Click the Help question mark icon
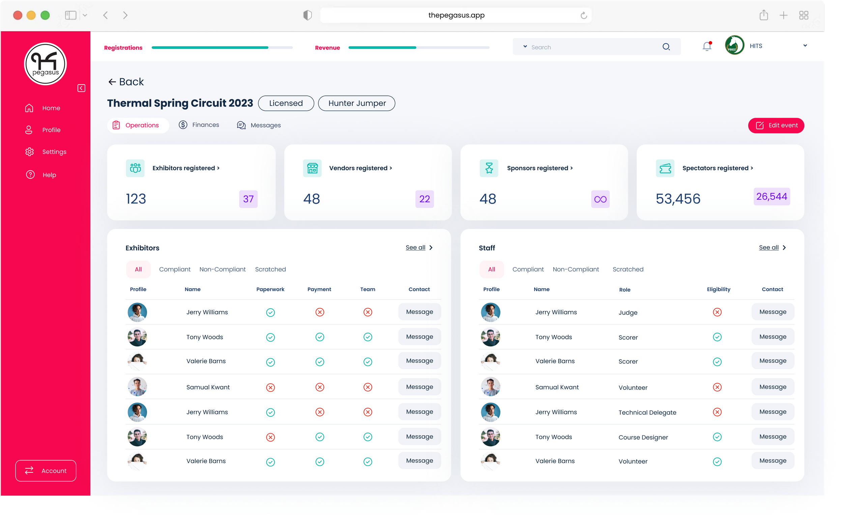Viewport: 843px width, 522px height. point(30,175)
